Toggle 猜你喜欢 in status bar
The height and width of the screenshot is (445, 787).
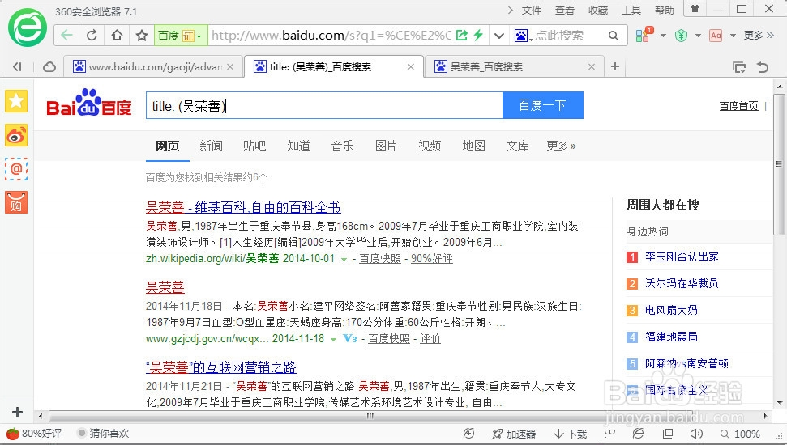coord(104,434)
